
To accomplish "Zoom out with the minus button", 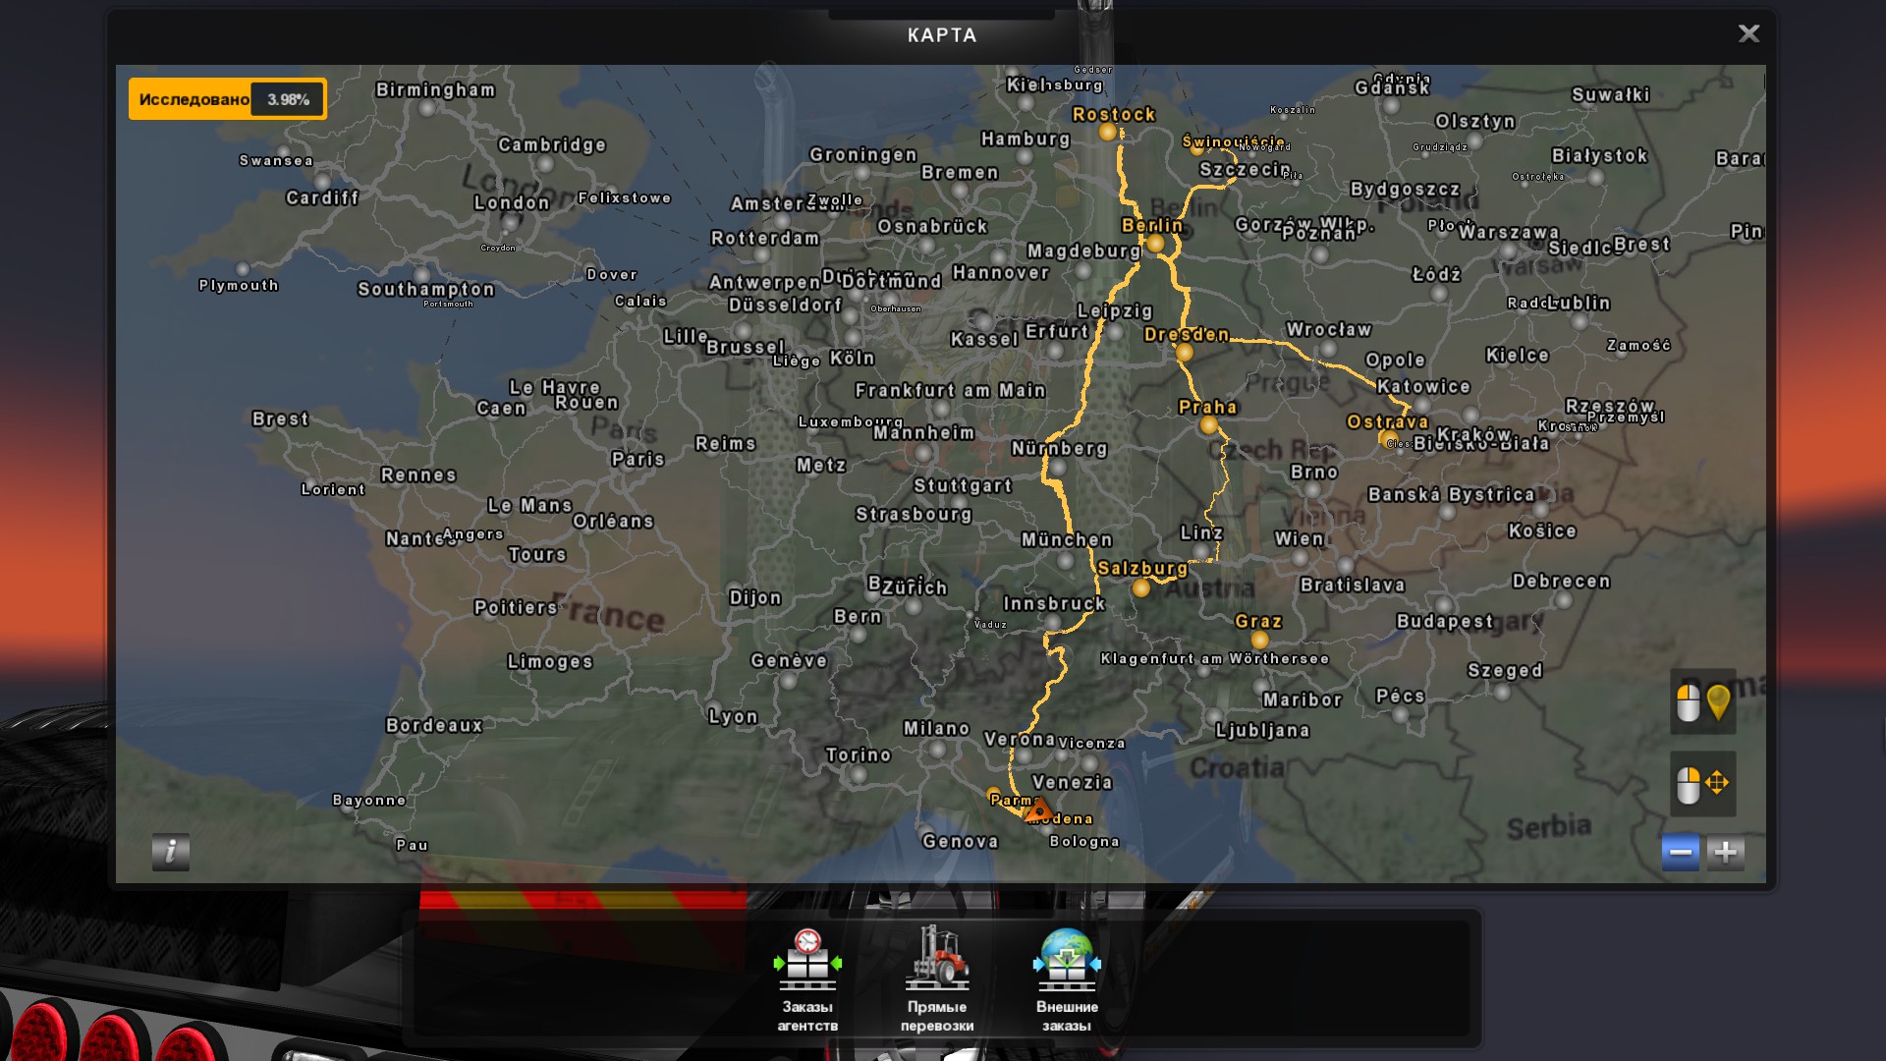I will pyautogui.click(x=1681, y=852).
